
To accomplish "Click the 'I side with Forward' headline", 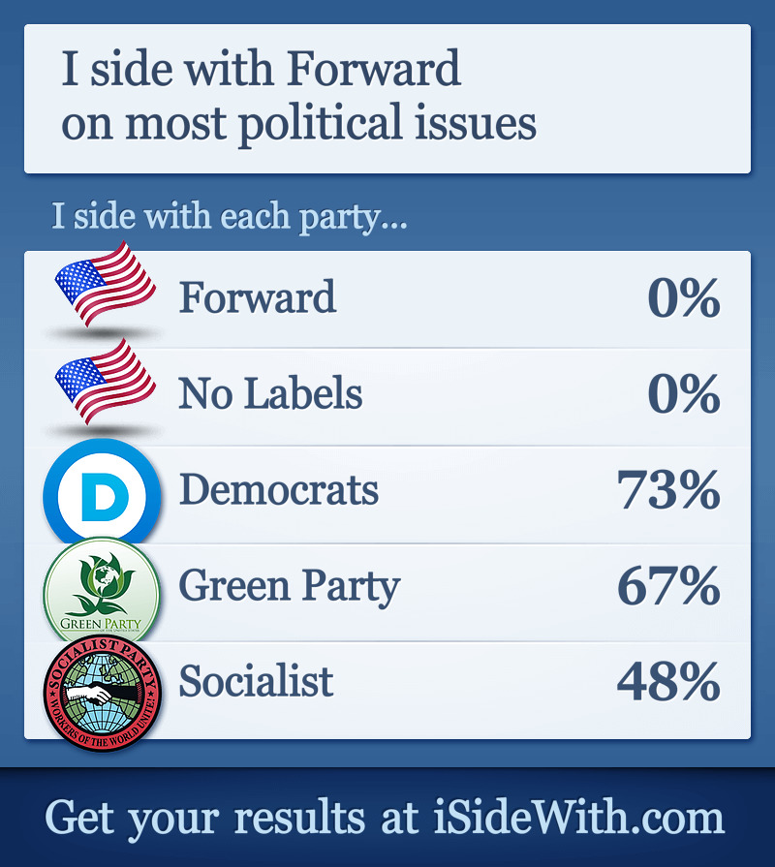I will click(261, 68).
